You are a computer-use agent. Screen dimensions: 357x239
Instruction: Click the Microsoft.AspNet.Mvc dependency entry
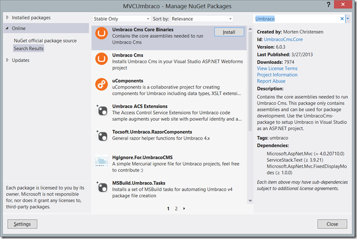pyautogui.click(x=305, y=154)
